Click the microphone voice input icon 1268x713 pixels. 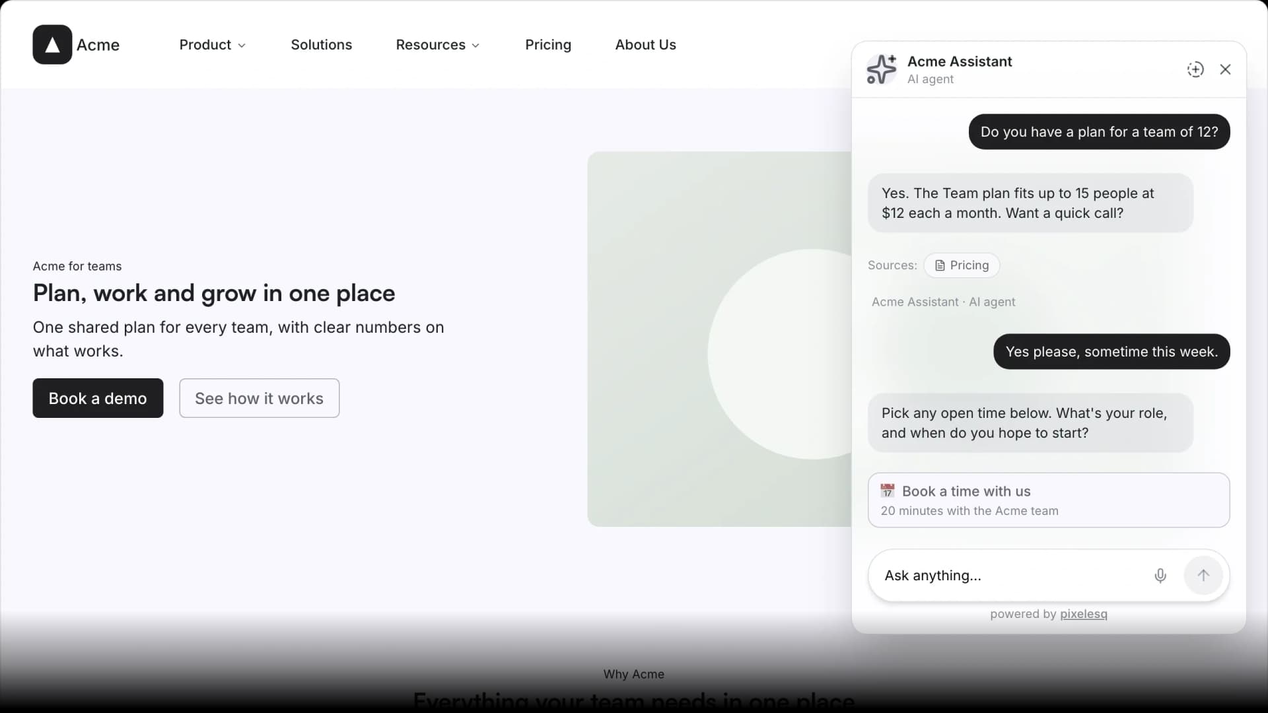point(1160,576)
